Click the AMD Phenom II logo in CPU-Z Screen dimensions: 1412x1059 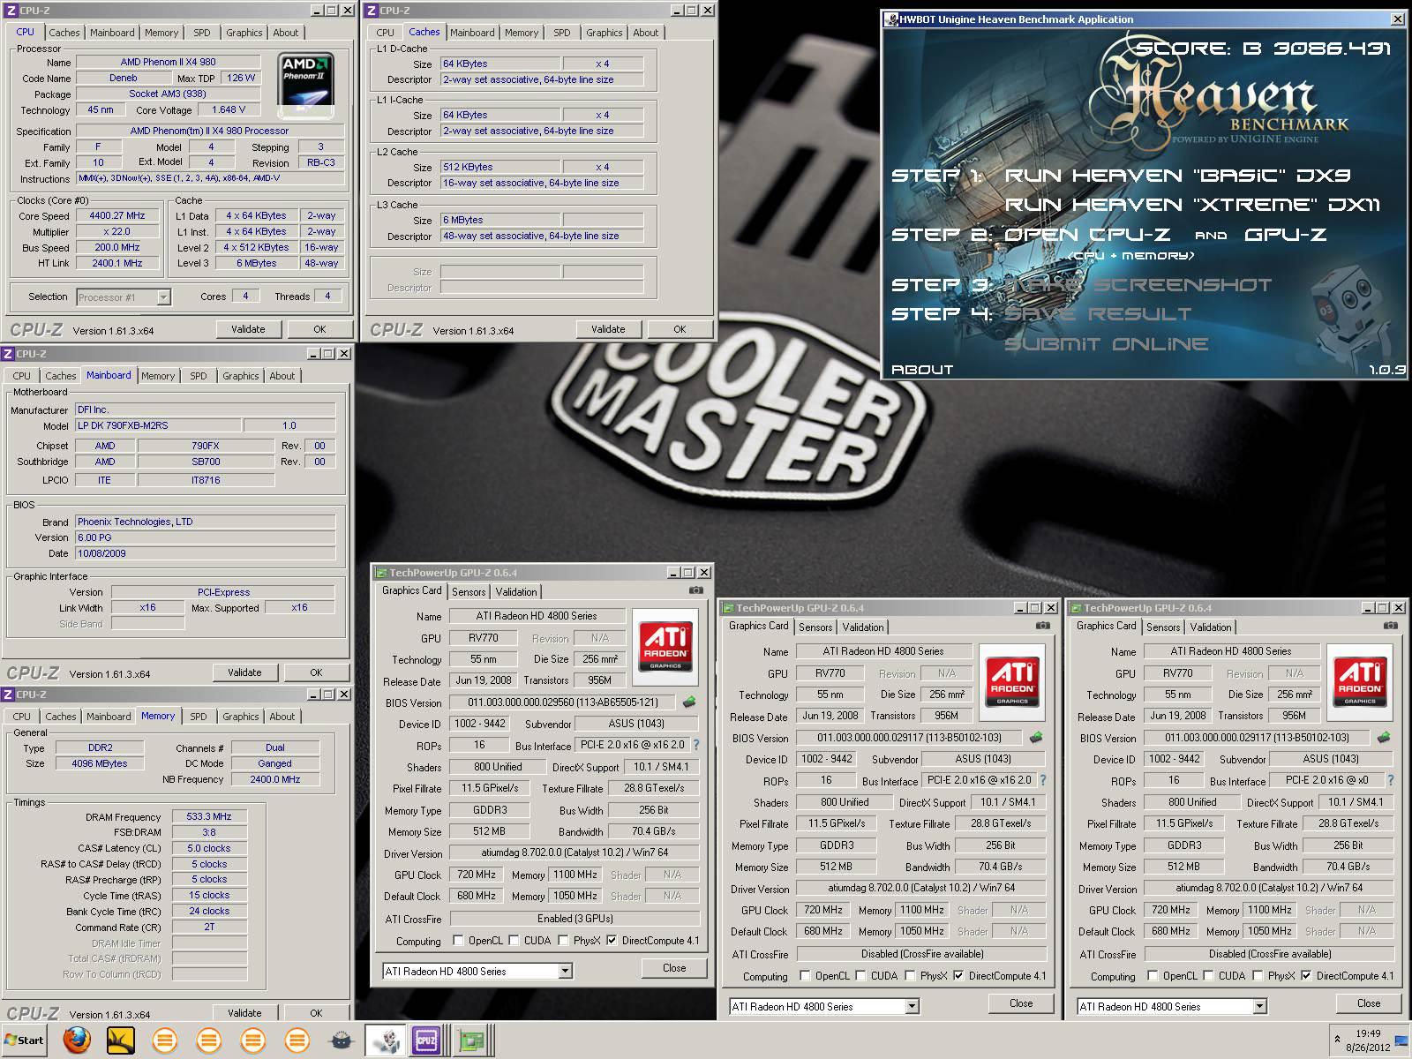click(306, 85)
